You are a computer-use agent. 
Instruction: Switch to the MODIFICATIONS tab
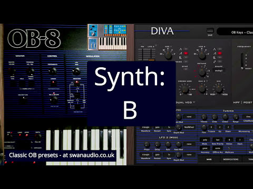pyautogui.click(x=231, y=160)
